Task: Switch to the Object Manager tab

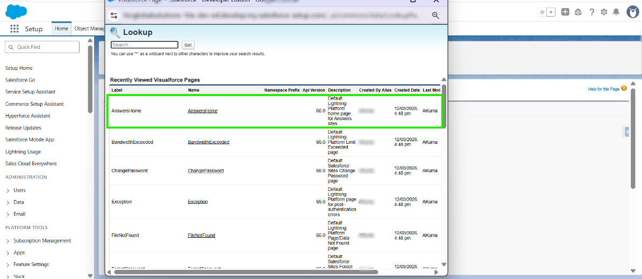Action: click(x=89, y=28)
